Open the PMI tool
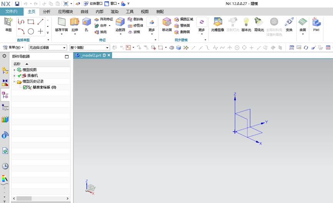Screen dimensions: 333x203 (316, 24)
